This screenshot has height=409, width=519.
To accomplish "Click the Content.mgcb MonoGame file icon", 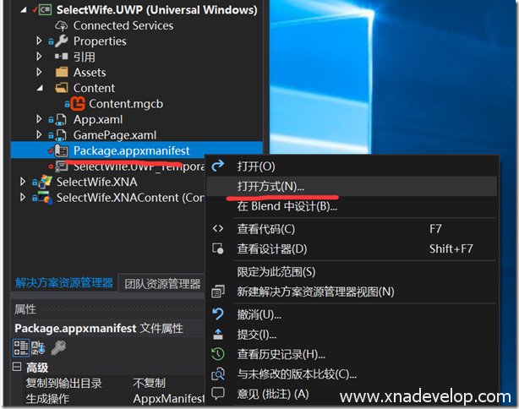I will point(78,104).
